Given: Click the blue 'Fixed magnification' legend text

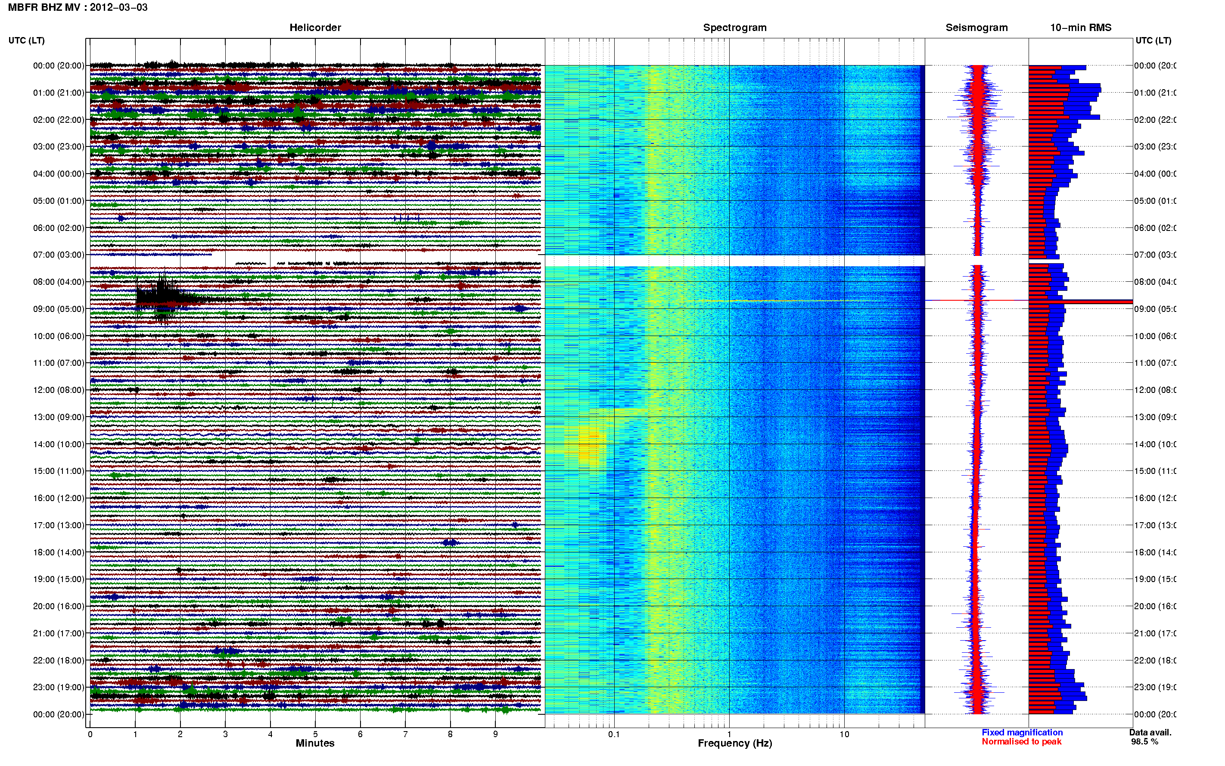Looking at the screenshot, I should (x=1022, y=732).
